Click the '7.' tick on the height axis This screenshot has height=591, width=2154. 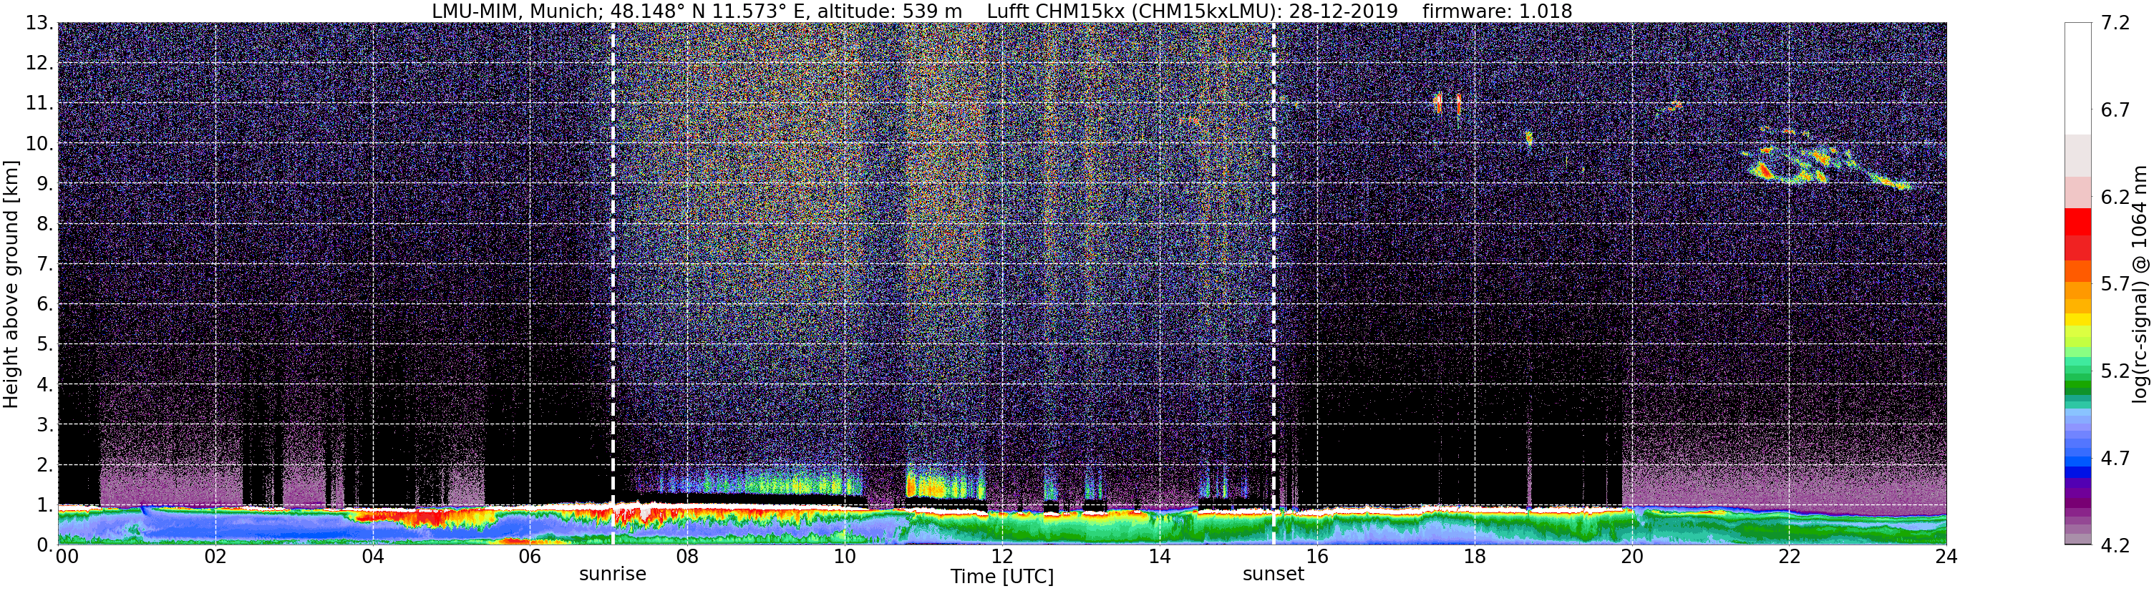click(x=44, y=264)
